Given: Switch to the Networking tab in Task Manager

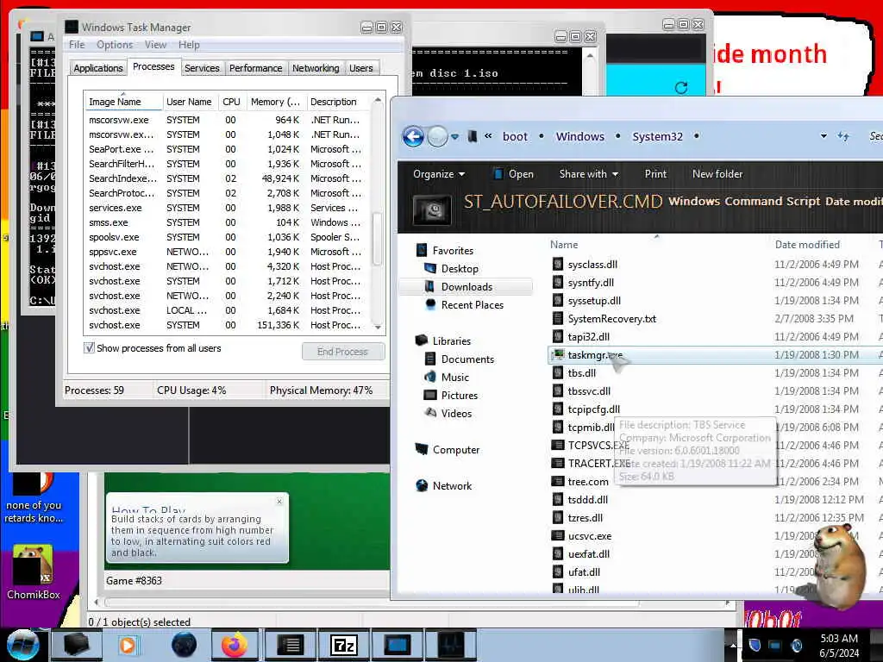Looking at the screenshot, I should tap(316, 68).
